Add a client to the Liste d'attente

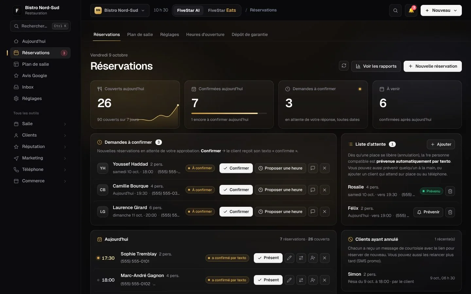click(441, 144)
